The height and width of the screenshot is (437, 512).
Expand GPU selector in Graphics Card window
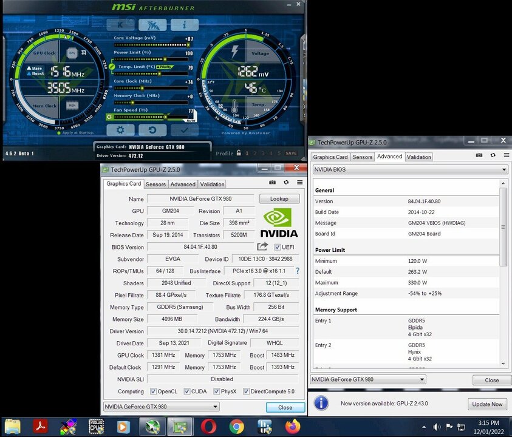click(x=162, y=407)
